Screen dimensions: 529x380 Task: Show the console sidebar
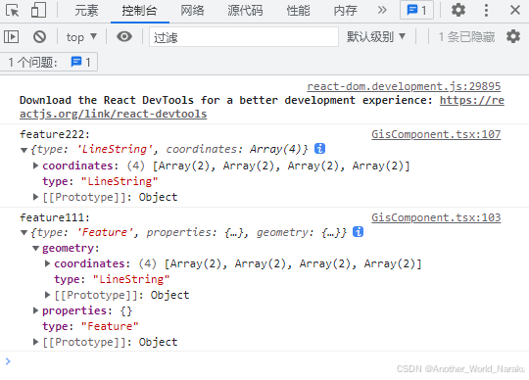(11, 36)
